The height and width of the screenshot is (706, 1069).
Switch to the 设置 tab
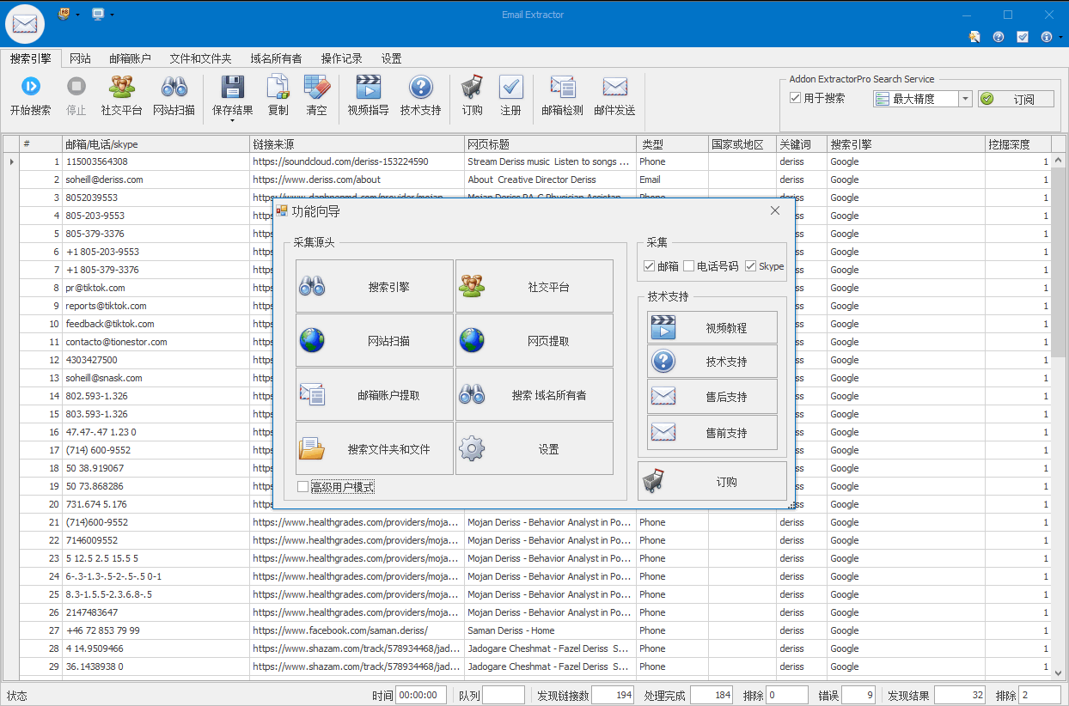click(x=391, y=58)
